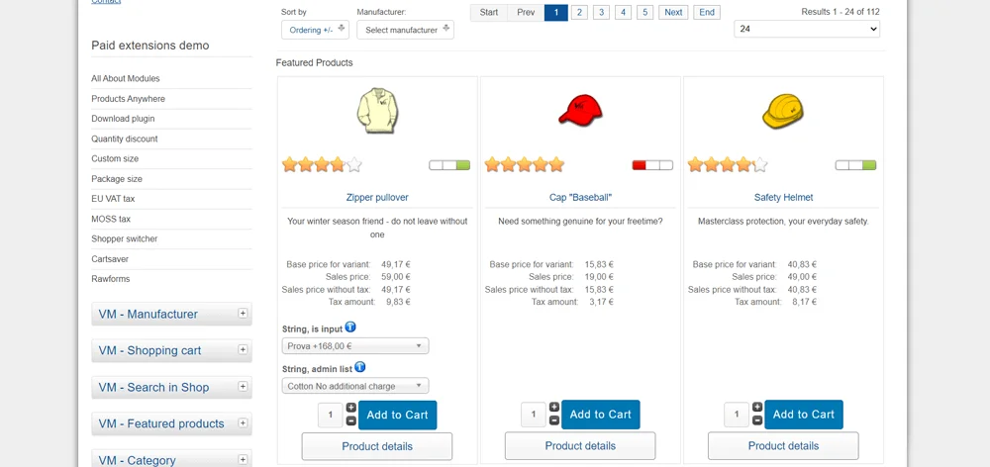The width and height of the screenshot is (990, 467).
Task: Decrease quantity for Zipper pullover with minus
Action: (351, 420)
